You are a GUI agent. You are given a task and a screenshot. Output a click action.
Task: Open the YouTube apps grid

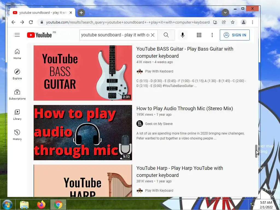click(199, 35)
